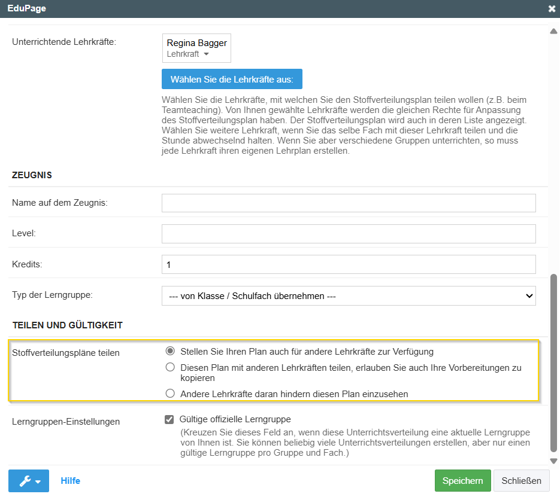Select 'Andere Lehrkräfte daran hindern' option
This screenshot has height=503, width=560.
tap(170, 394)
